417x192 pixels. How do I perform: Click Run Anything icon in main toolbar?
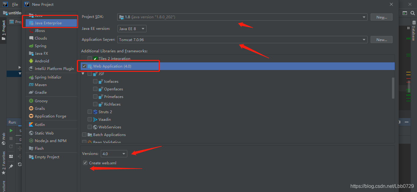pyautogui.click(x=405, y=13)
